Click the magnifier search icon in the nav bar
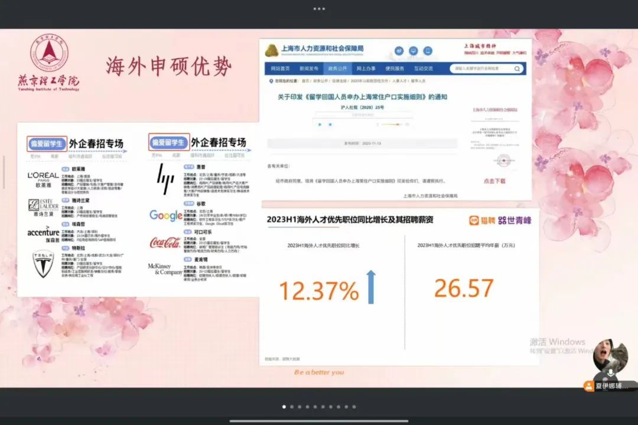Viewport: 638px width, 425px height. coord(517,68)
